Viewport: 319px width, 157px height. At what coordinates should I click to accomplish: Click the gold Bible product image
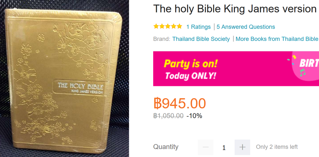click(x=64, y=78)
